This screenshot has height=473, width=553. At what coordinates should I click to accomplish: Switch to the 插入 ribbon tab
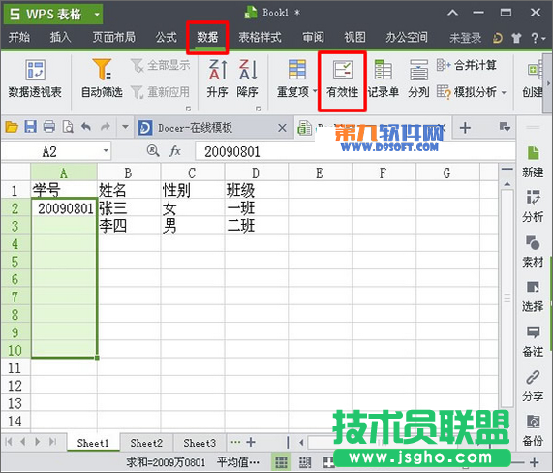(x=60, y=37)
